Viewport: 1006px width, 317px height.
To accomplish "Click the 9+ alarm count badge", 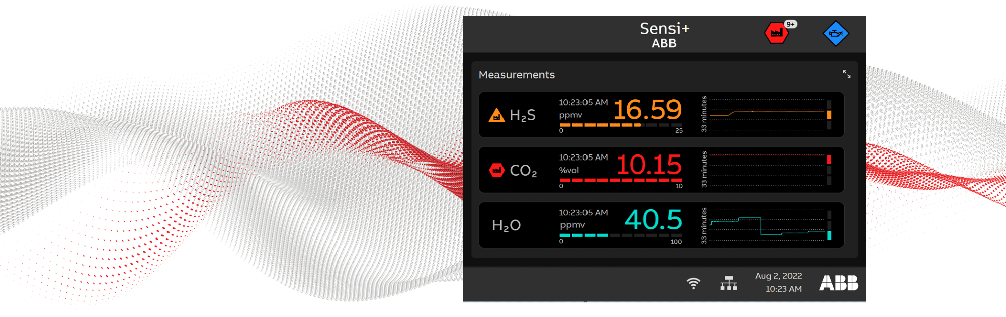I will tap(791, 24).
